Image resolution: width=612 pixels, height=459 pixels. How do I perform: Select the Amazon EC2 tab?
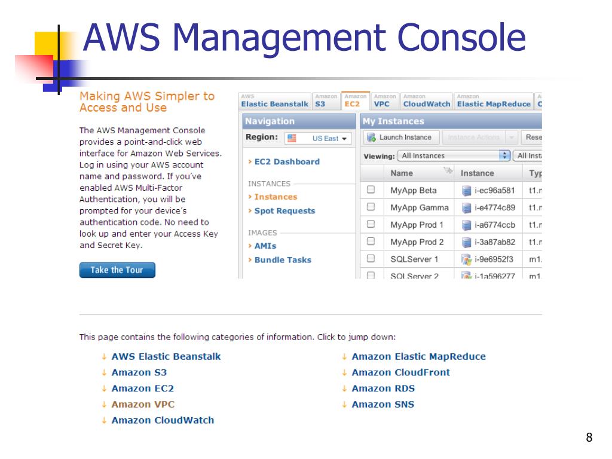355,101
